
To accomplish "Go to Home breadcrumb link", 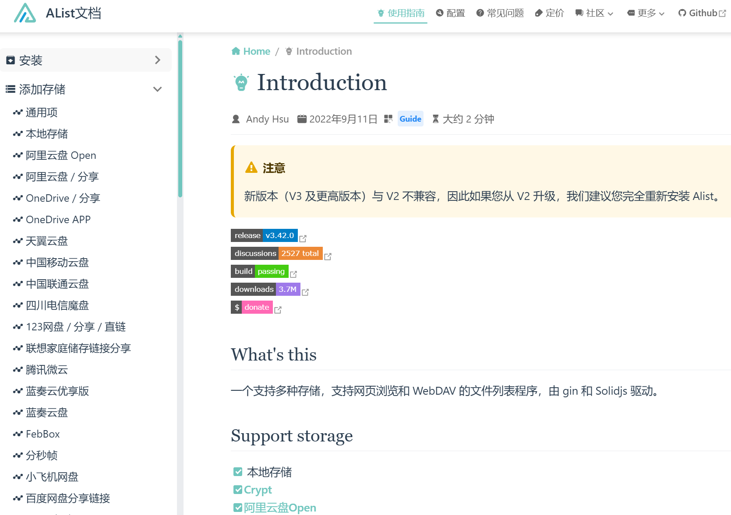I will tap(251, 51).
